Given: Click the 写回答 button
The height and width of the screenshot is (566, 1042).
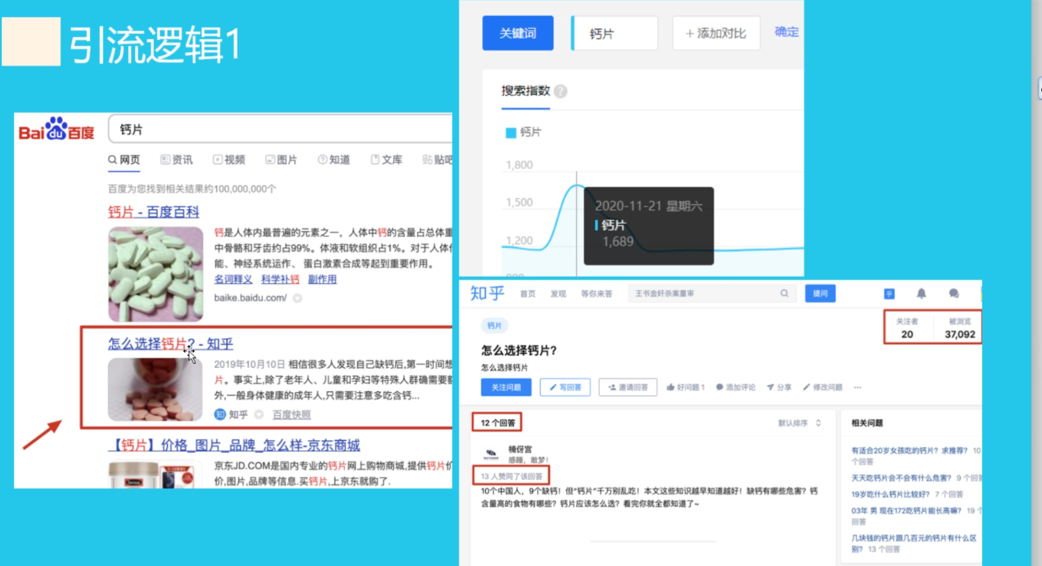Looking at the screenshot, I should pos(565,387).
